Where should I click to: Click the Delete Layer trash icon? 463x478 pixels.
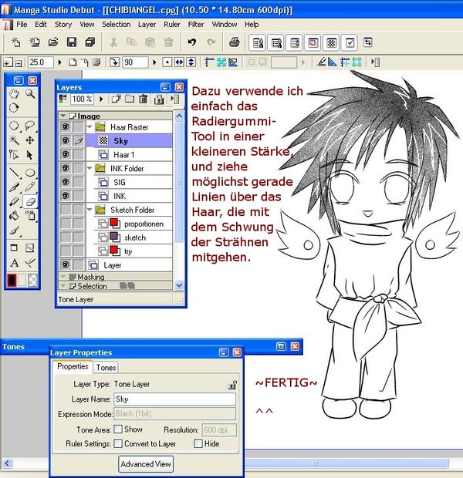pos(143,99)
